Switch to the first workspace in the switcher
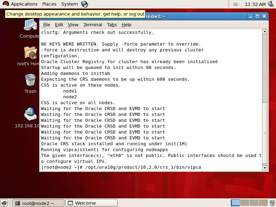The image size is (276, 207). click(x=235, y=203)
